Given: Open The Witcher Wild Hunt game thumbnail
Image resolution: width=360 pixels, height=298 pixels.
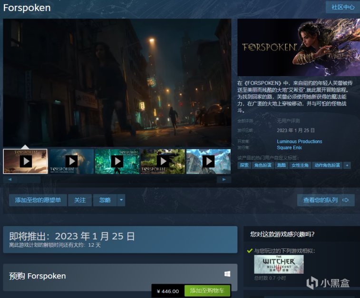Looking at the screenshot, I should tap(279, 264).
